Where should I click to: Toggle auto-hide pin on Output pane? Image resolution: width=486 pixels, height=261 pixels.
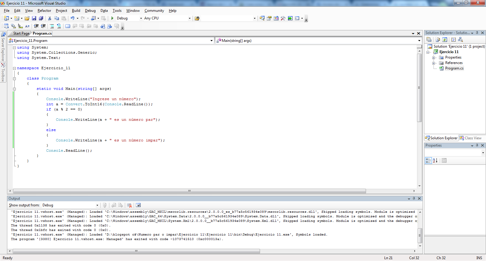(x=414, y=198)
